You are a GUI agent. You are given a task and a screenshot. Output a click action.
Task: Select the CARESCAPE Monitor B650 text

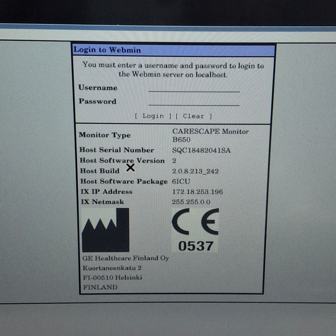click(x=210, y=135)
